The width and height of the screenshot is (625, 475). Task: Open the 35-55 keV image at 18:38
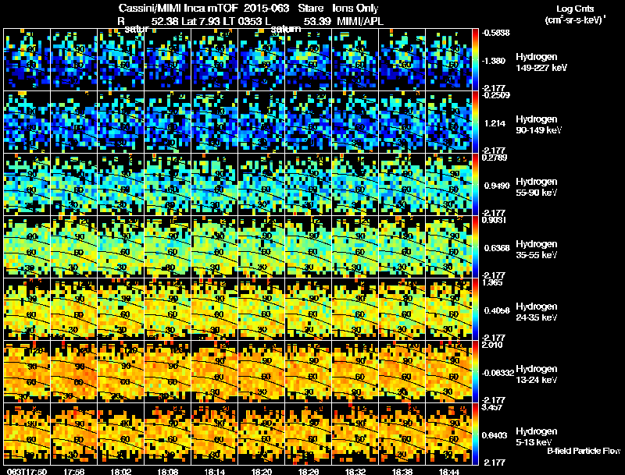click(x=402, y=247)
